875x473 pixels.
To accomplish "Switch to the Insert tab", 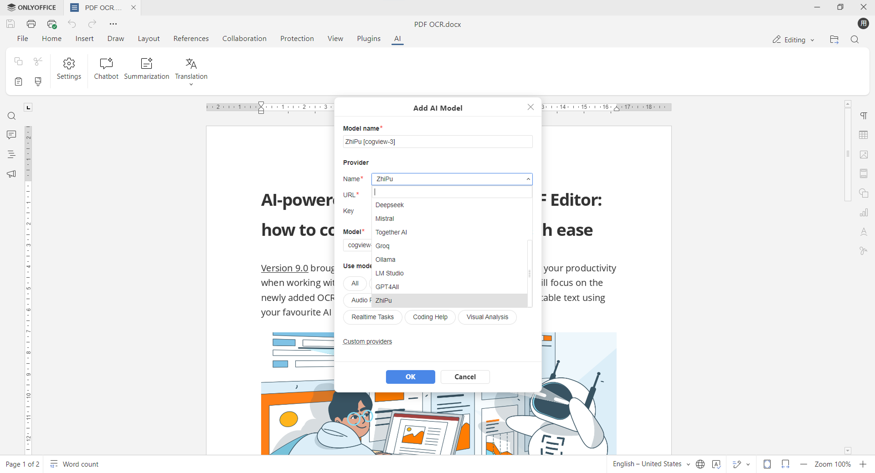I will [84, 39].
